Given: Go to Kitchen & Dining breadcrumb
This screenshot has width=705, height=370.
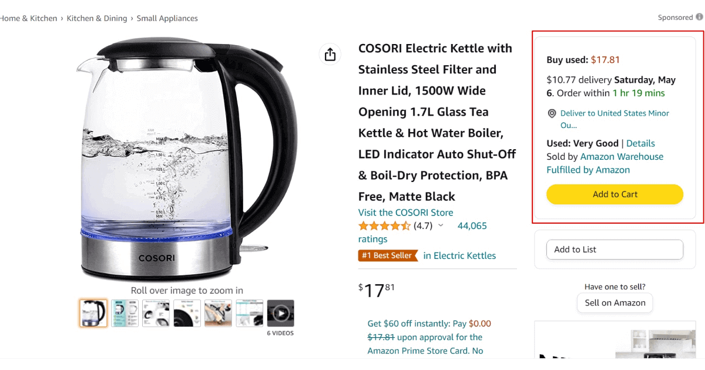Looking at the screenshot, I should click(x=97, y=18).
